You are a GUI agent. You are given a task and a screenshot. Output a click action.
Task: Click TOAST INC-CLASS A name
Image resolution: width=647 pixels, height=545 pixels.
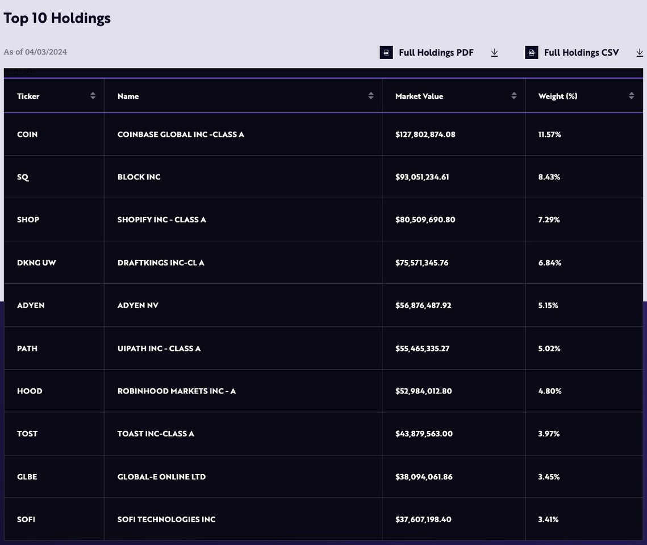156,434
